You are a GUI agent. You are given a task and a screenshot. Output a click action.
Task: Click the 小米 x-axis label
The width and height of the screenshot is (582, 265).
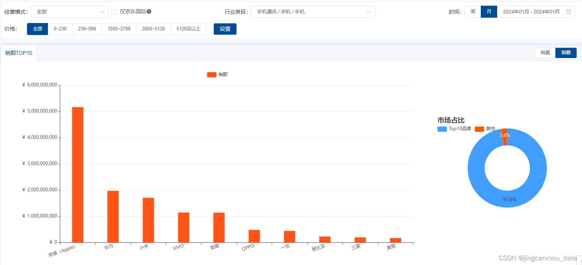tap(144, 247)
